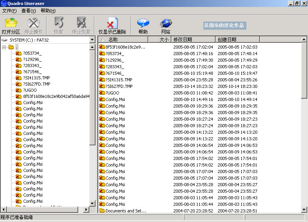
Task: Collapse the root folder tree node
Action: 4,47
